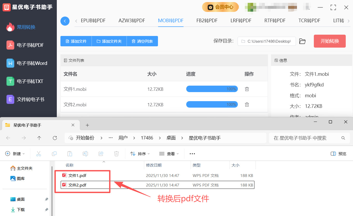Click the 清空列表 button
This screenshot has height=216, width=353.
point(142,41)
